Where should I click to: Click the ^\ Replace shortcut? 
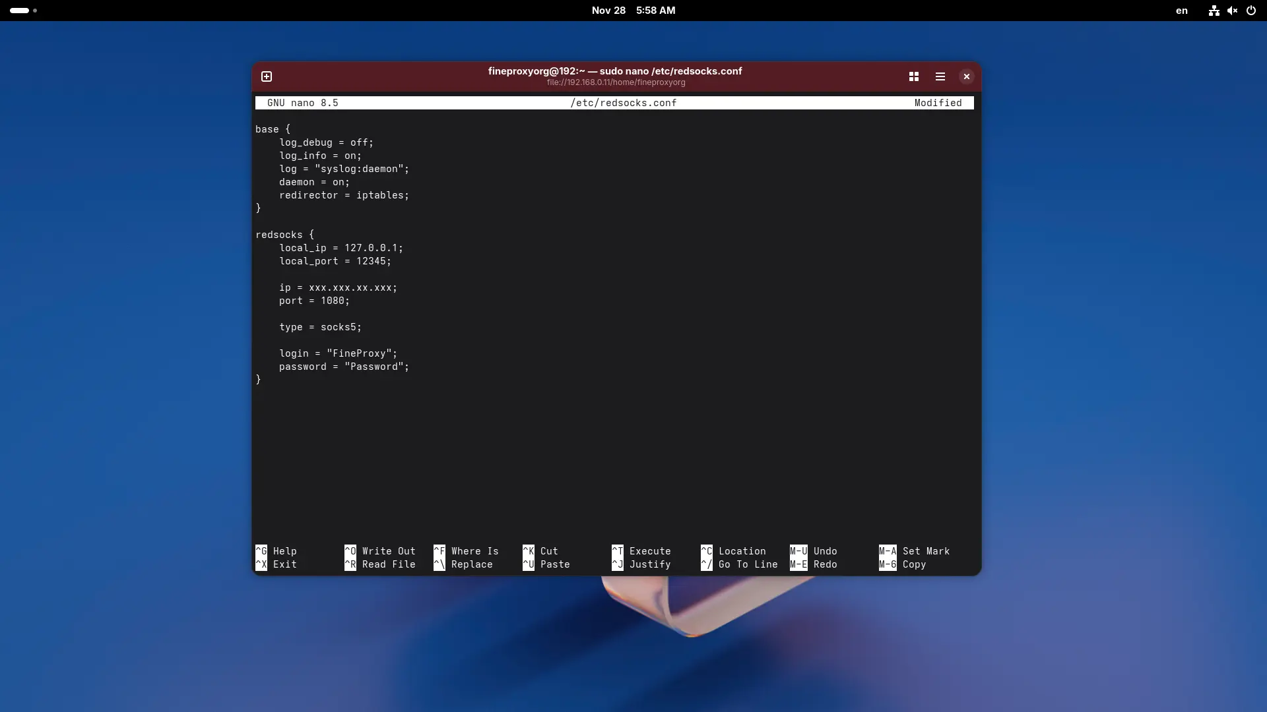pyautogui.click(x=463, y=564)
